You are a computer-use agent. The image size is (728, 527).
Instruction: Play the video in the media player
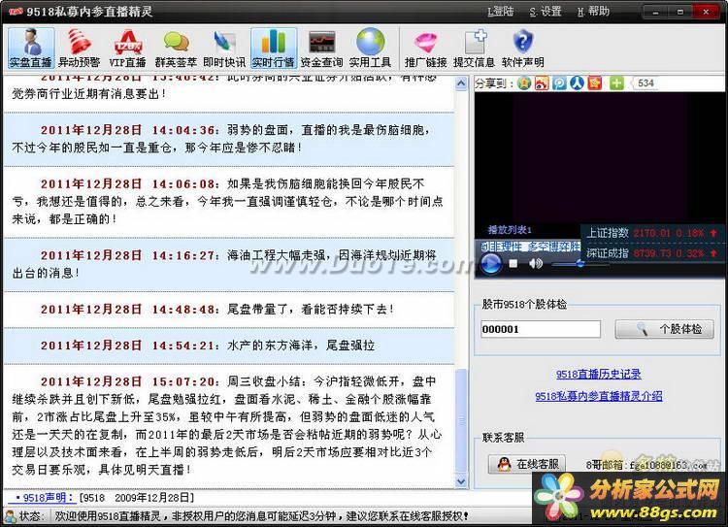[x=490, y=263]
